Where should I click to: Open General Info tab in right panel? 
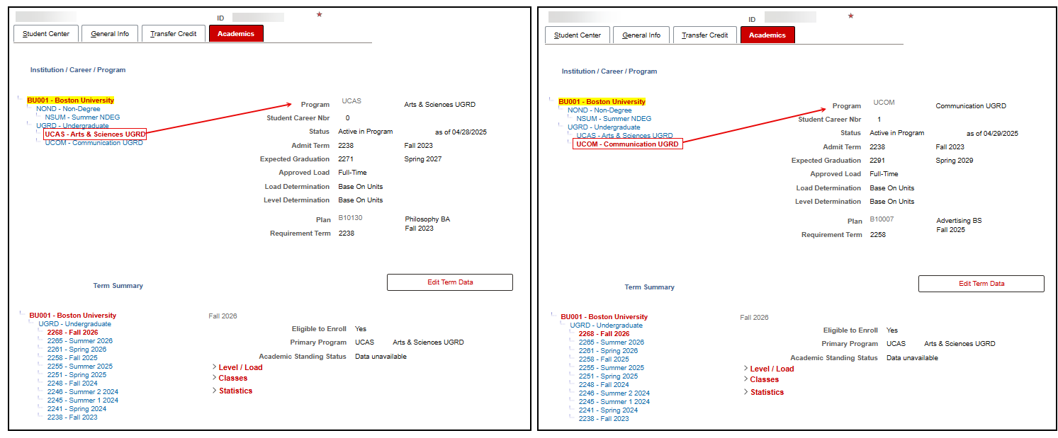(641, 35)
